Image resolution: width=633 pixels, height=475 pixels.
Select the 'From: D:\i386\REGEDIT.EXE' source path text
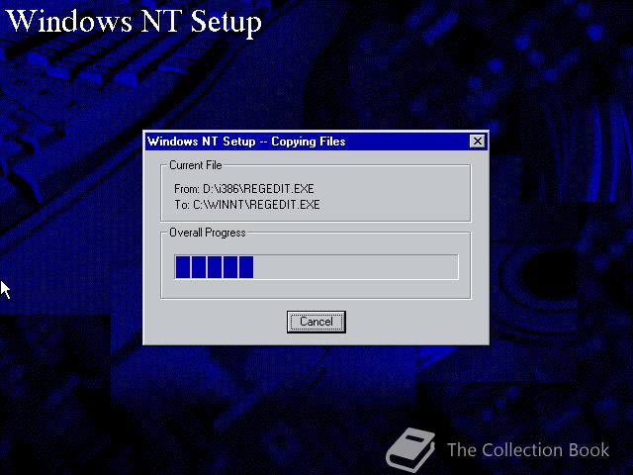(244, 189)
